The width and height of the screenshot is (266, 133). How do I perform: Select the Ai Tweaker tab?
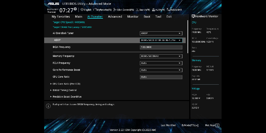click(x=95, y=16)
